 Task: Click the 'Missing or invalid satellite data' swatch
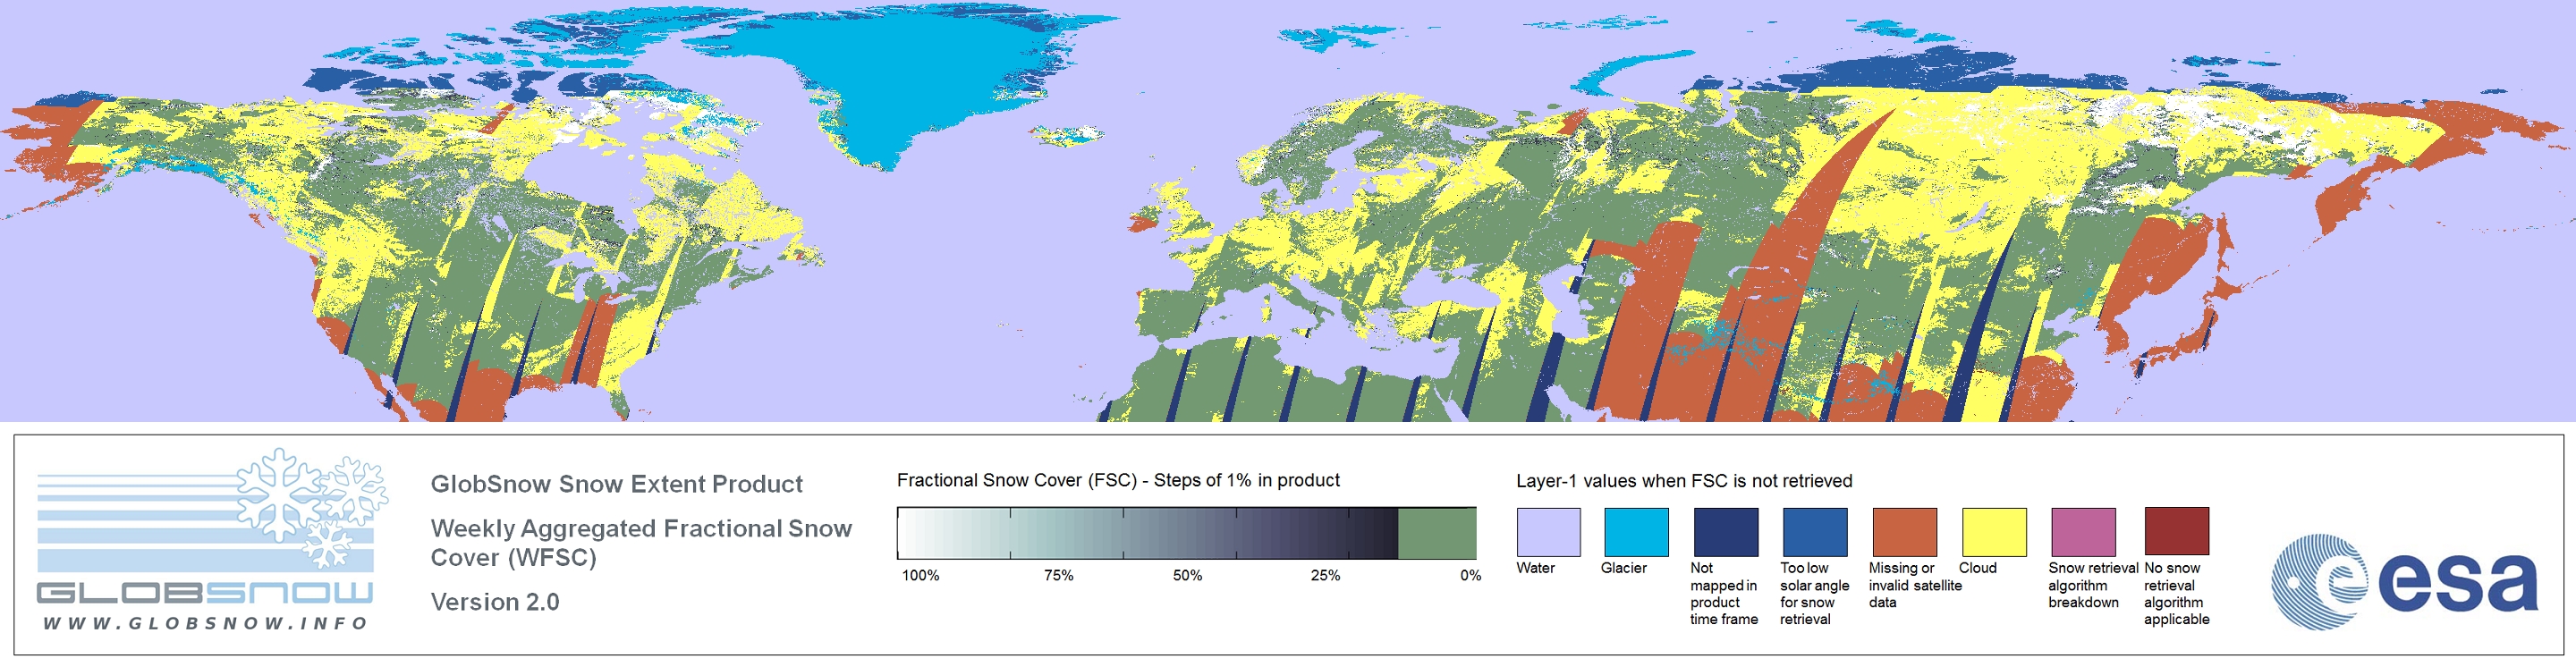(x=1904, y=532)
